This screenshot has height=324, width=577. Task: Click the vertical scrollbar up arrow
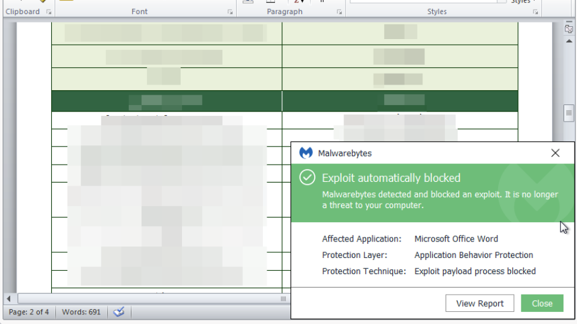coord(569,42)
